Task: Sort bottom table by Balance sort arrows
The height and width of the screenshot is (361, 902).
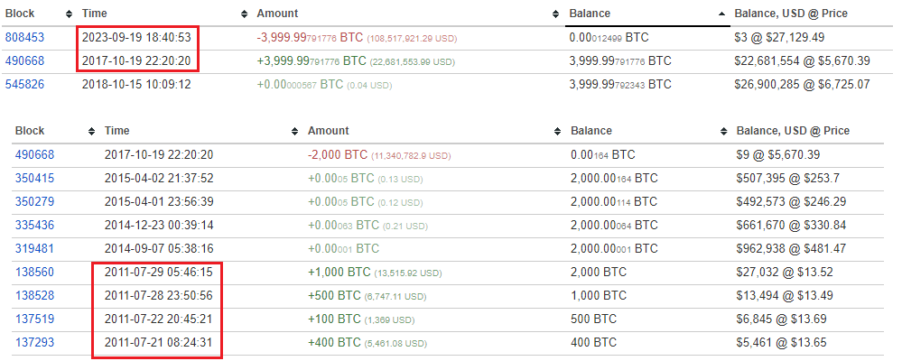Action: (x=721, y=131)
